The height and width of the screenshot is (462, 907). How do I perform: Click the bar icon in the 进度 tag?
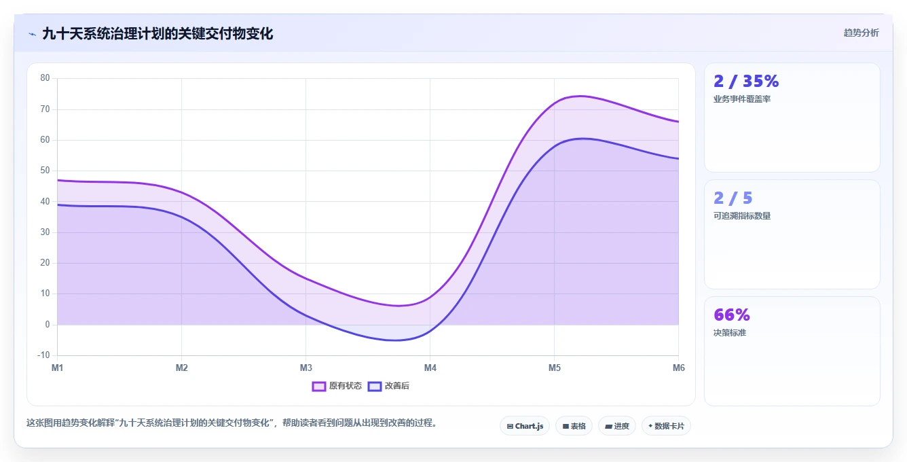point(609,427)
